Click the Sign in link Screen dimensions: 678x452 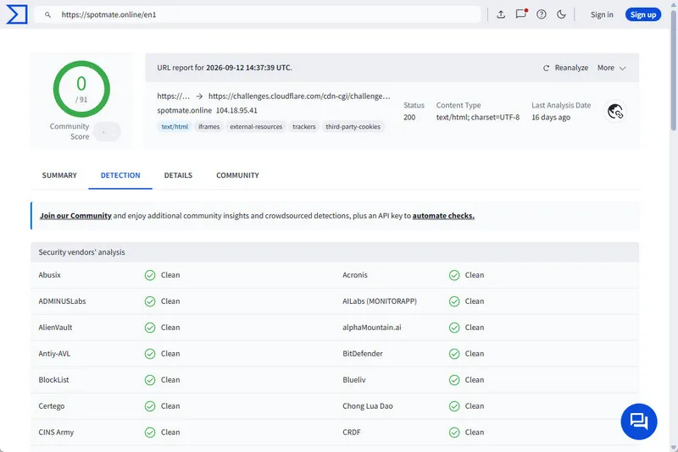[602, 14]
